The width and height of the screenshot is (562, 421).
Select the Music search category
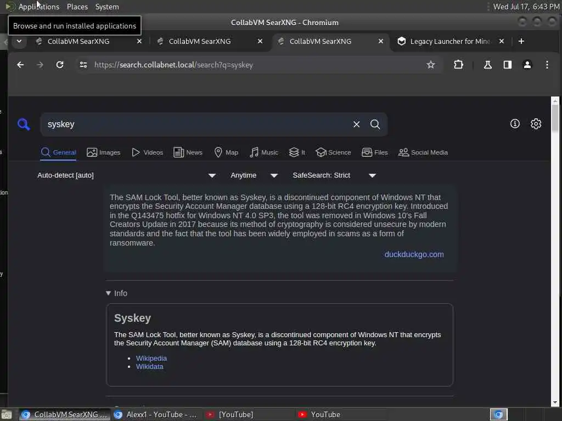coord(264,152)
